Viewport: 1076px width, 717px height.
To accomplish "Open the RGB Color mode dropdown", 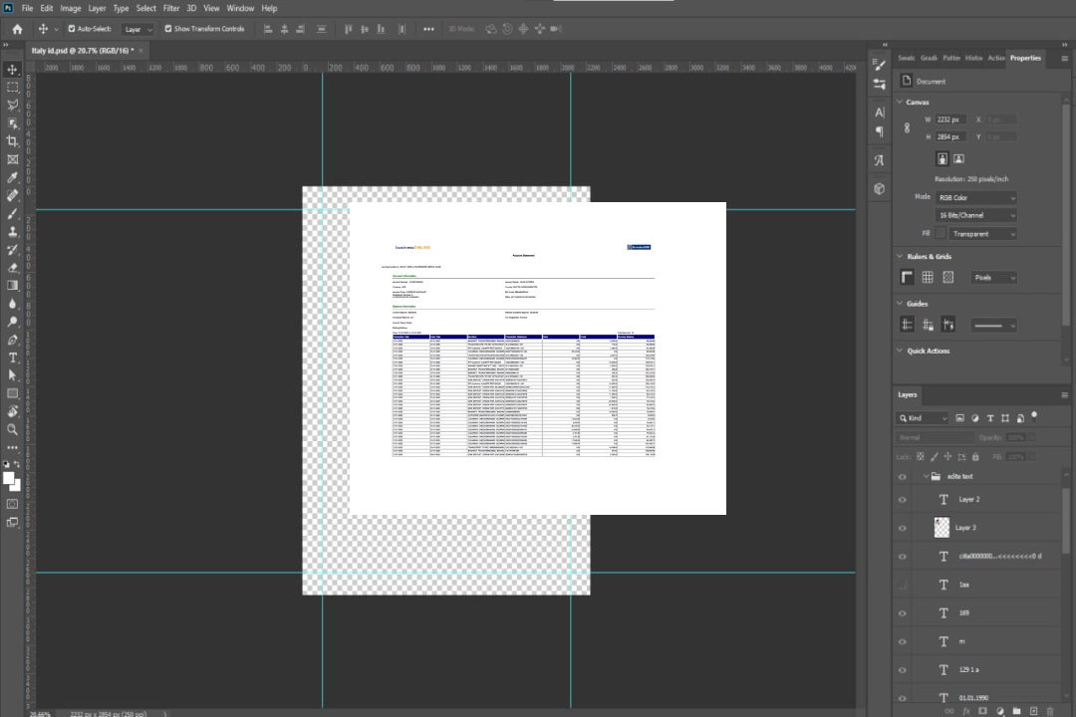I will point(976,198).
